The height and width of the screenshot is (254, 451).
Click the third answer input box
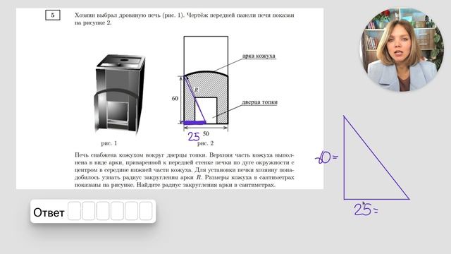point(103,211)
